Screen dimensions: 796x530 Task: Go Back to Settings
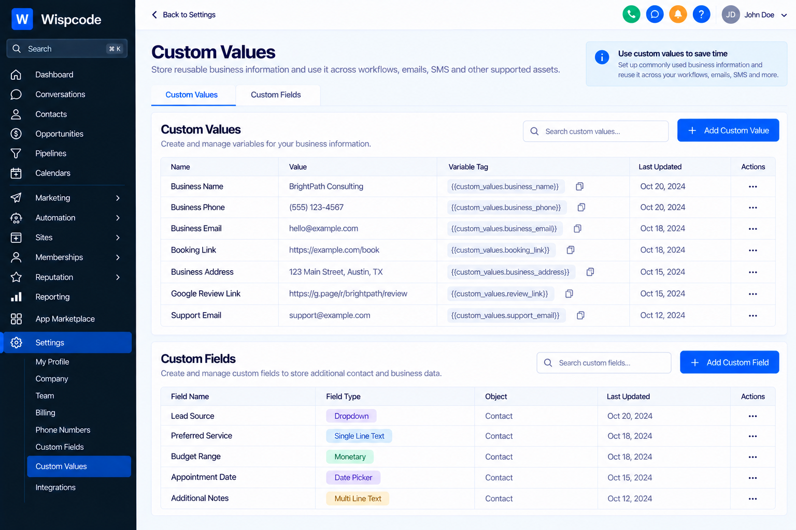click(183, 14)
